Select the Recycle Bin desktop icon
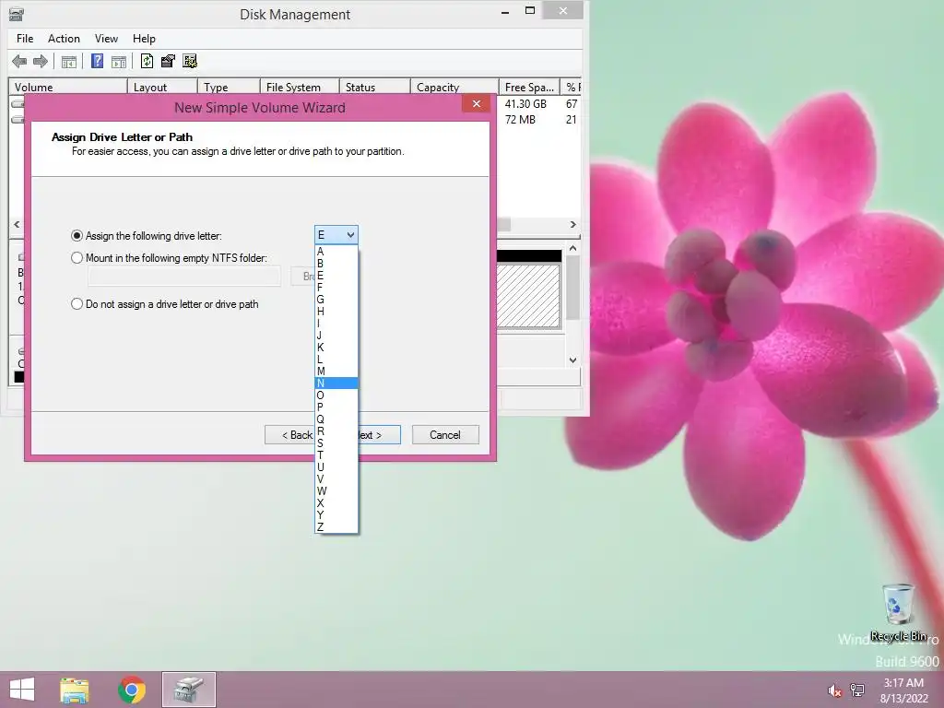 [x=898, y=612]
